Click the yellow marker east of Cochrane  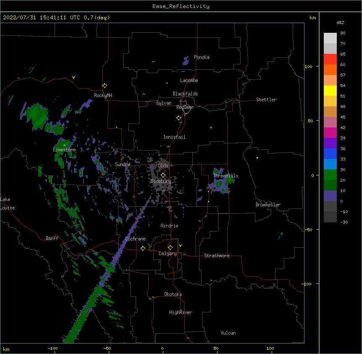click(x=143, y=248)
